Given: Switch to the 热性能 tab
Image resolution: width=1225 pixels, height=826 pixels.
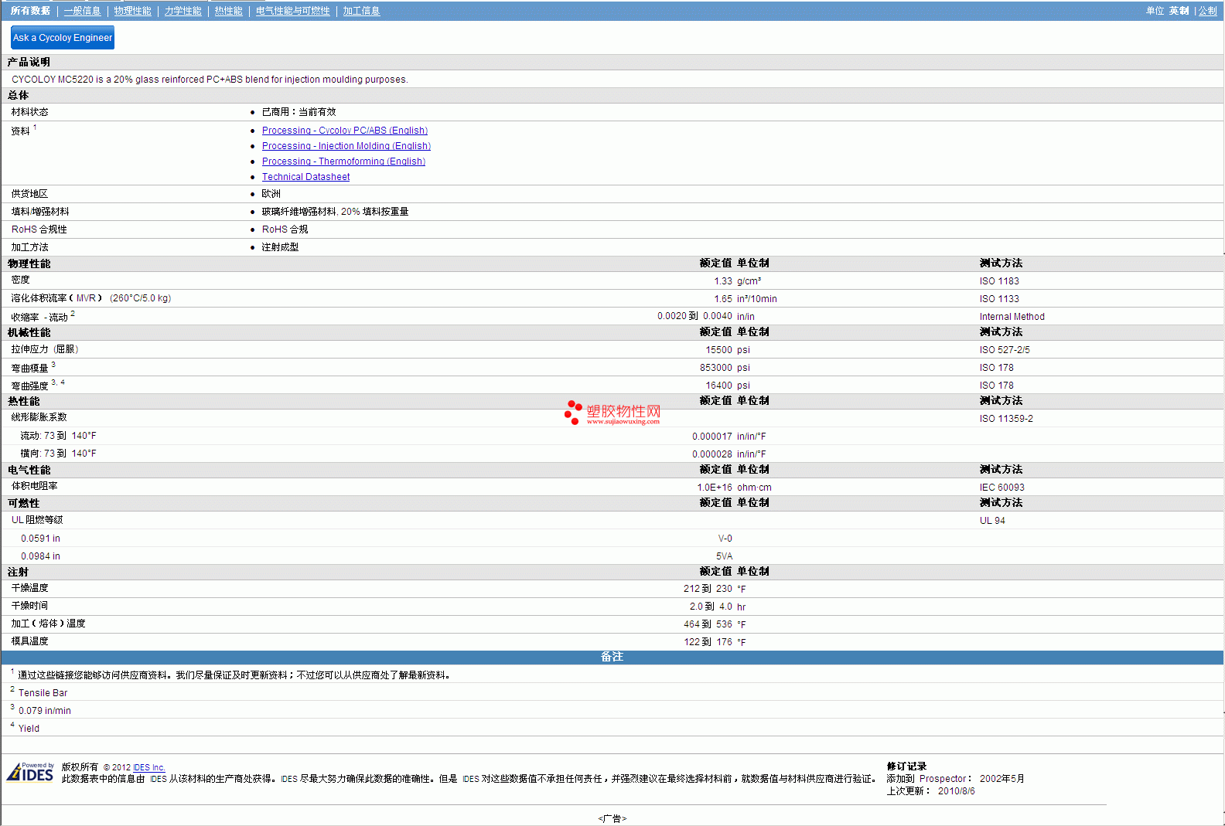Looking at the screenshot, I should coord(228,11).
